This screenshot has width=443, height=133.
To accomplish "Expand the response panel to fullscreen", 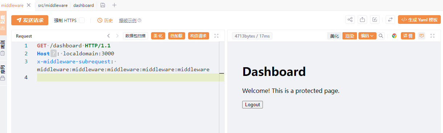I will (x=432, y=36).
